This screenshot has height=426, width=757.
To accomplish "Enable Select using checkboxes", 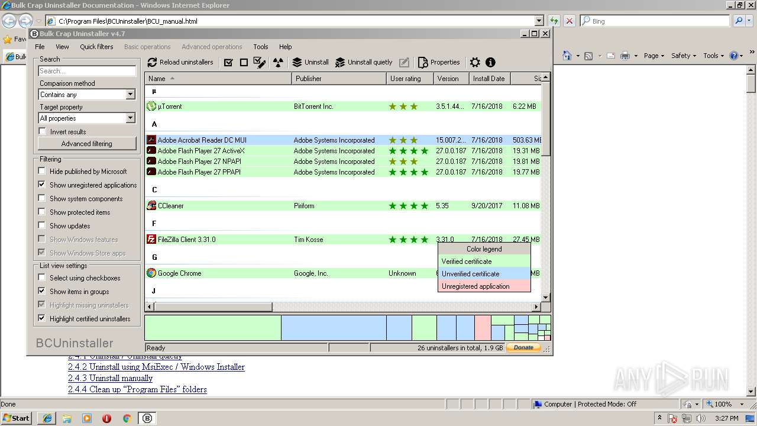I will coord(42,277).
